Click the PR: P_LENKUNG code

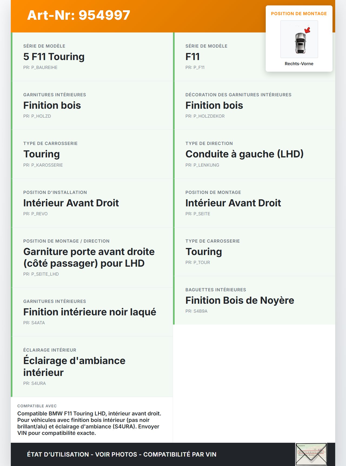click(x=202, y=165)
